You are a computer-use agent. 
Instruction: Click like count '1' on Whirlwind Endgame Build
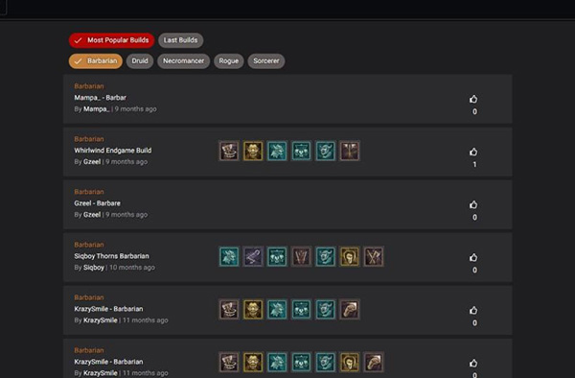point(474,164)
